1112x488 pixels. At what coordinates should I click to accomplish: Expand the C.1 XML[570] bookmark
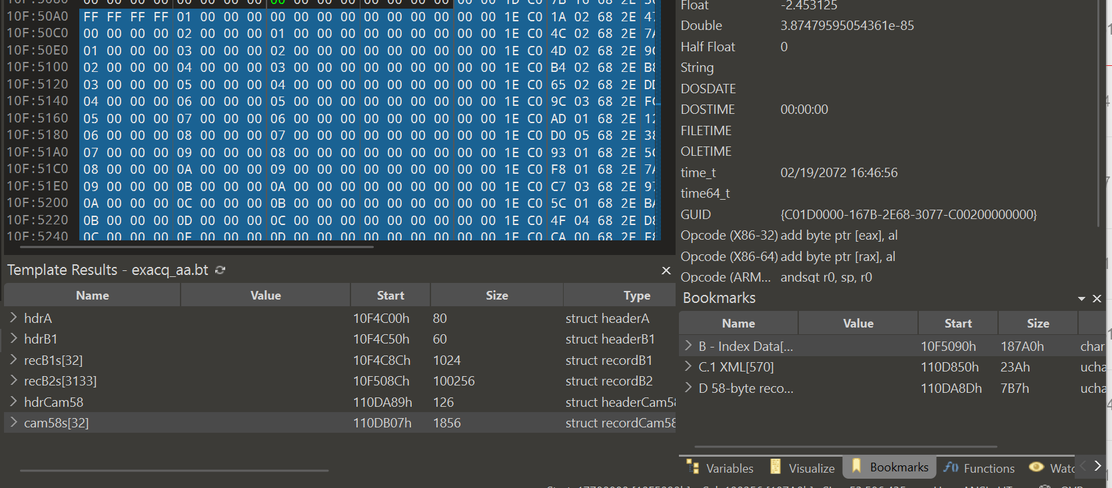click(688, 367)
